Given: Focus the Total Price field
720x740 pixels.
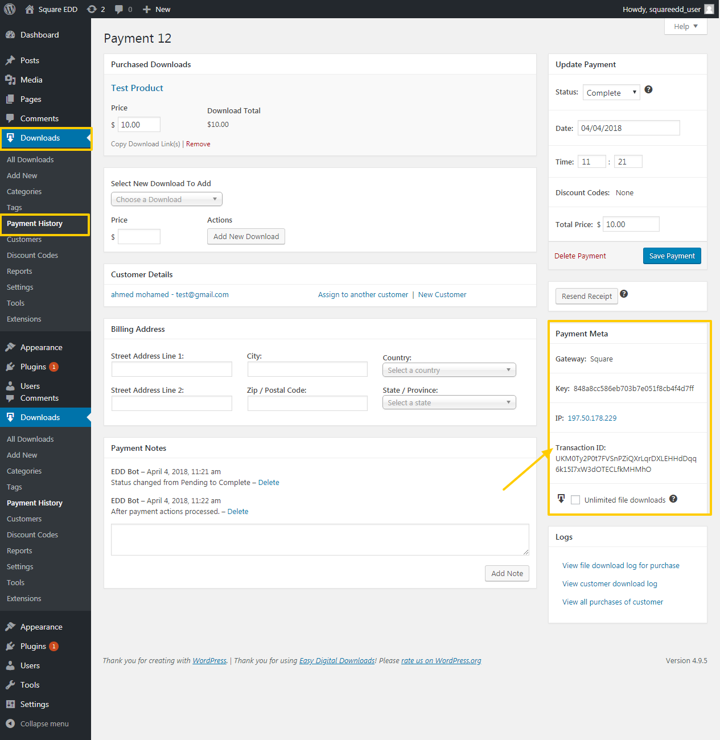Looking at the screenshot, I should coord(631,224).
